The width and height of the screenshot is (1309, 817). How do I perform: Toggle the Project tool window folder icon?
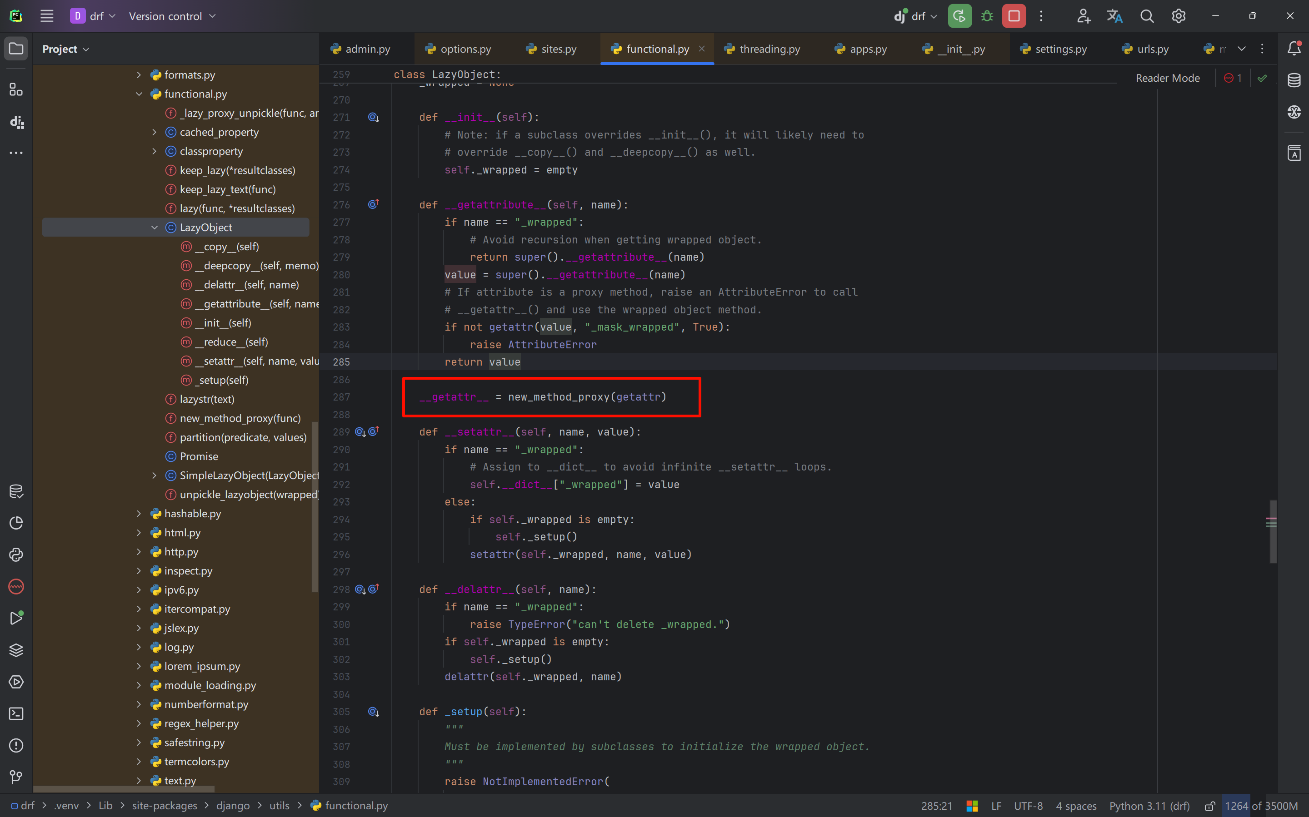pos(16,49)
